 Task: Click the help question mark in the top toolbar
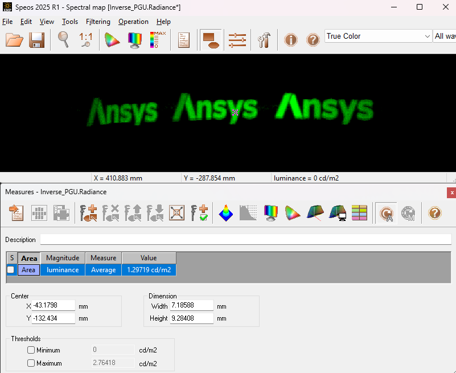pos(313,40)
